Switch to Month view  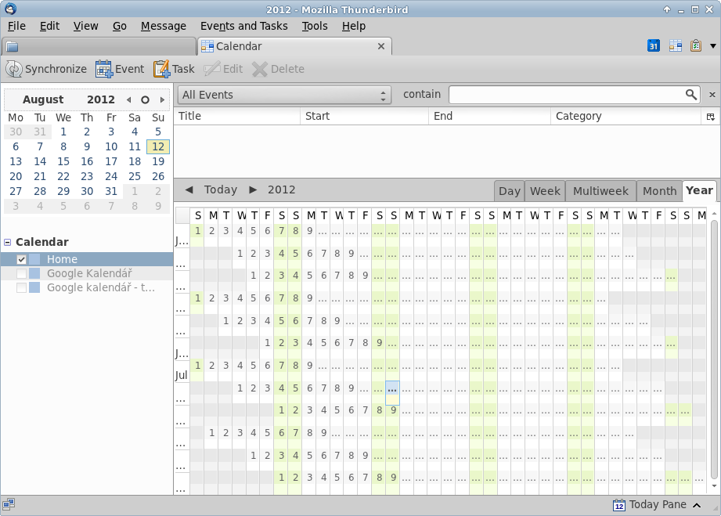click(659, 191)
